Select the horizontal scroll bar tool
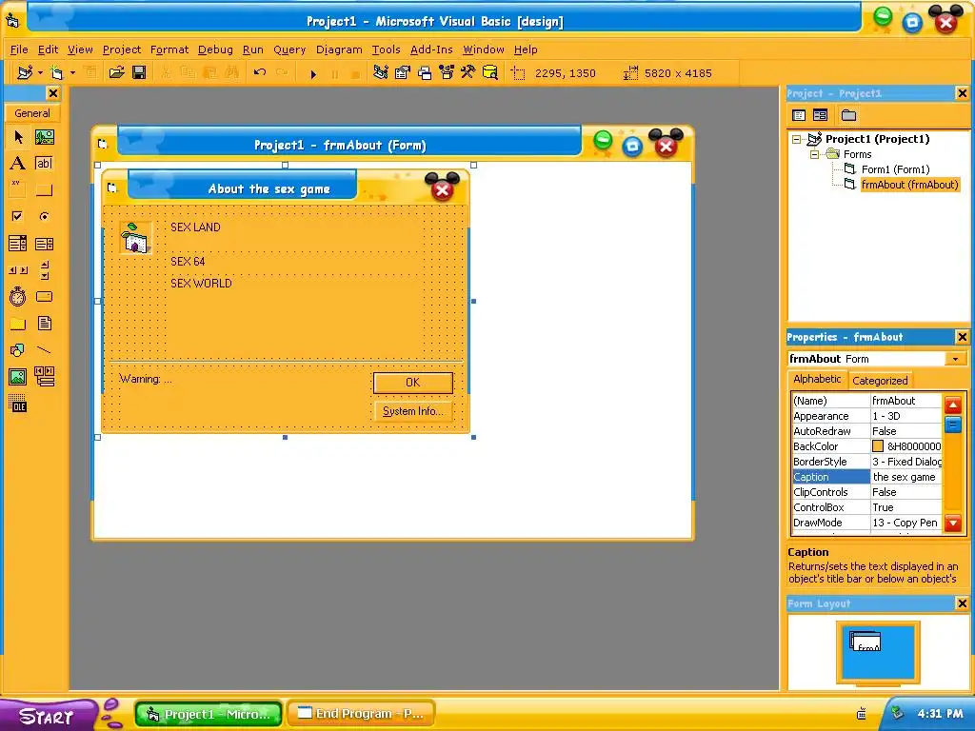Viewport: 975px width, 731px height. click(18, 269)
